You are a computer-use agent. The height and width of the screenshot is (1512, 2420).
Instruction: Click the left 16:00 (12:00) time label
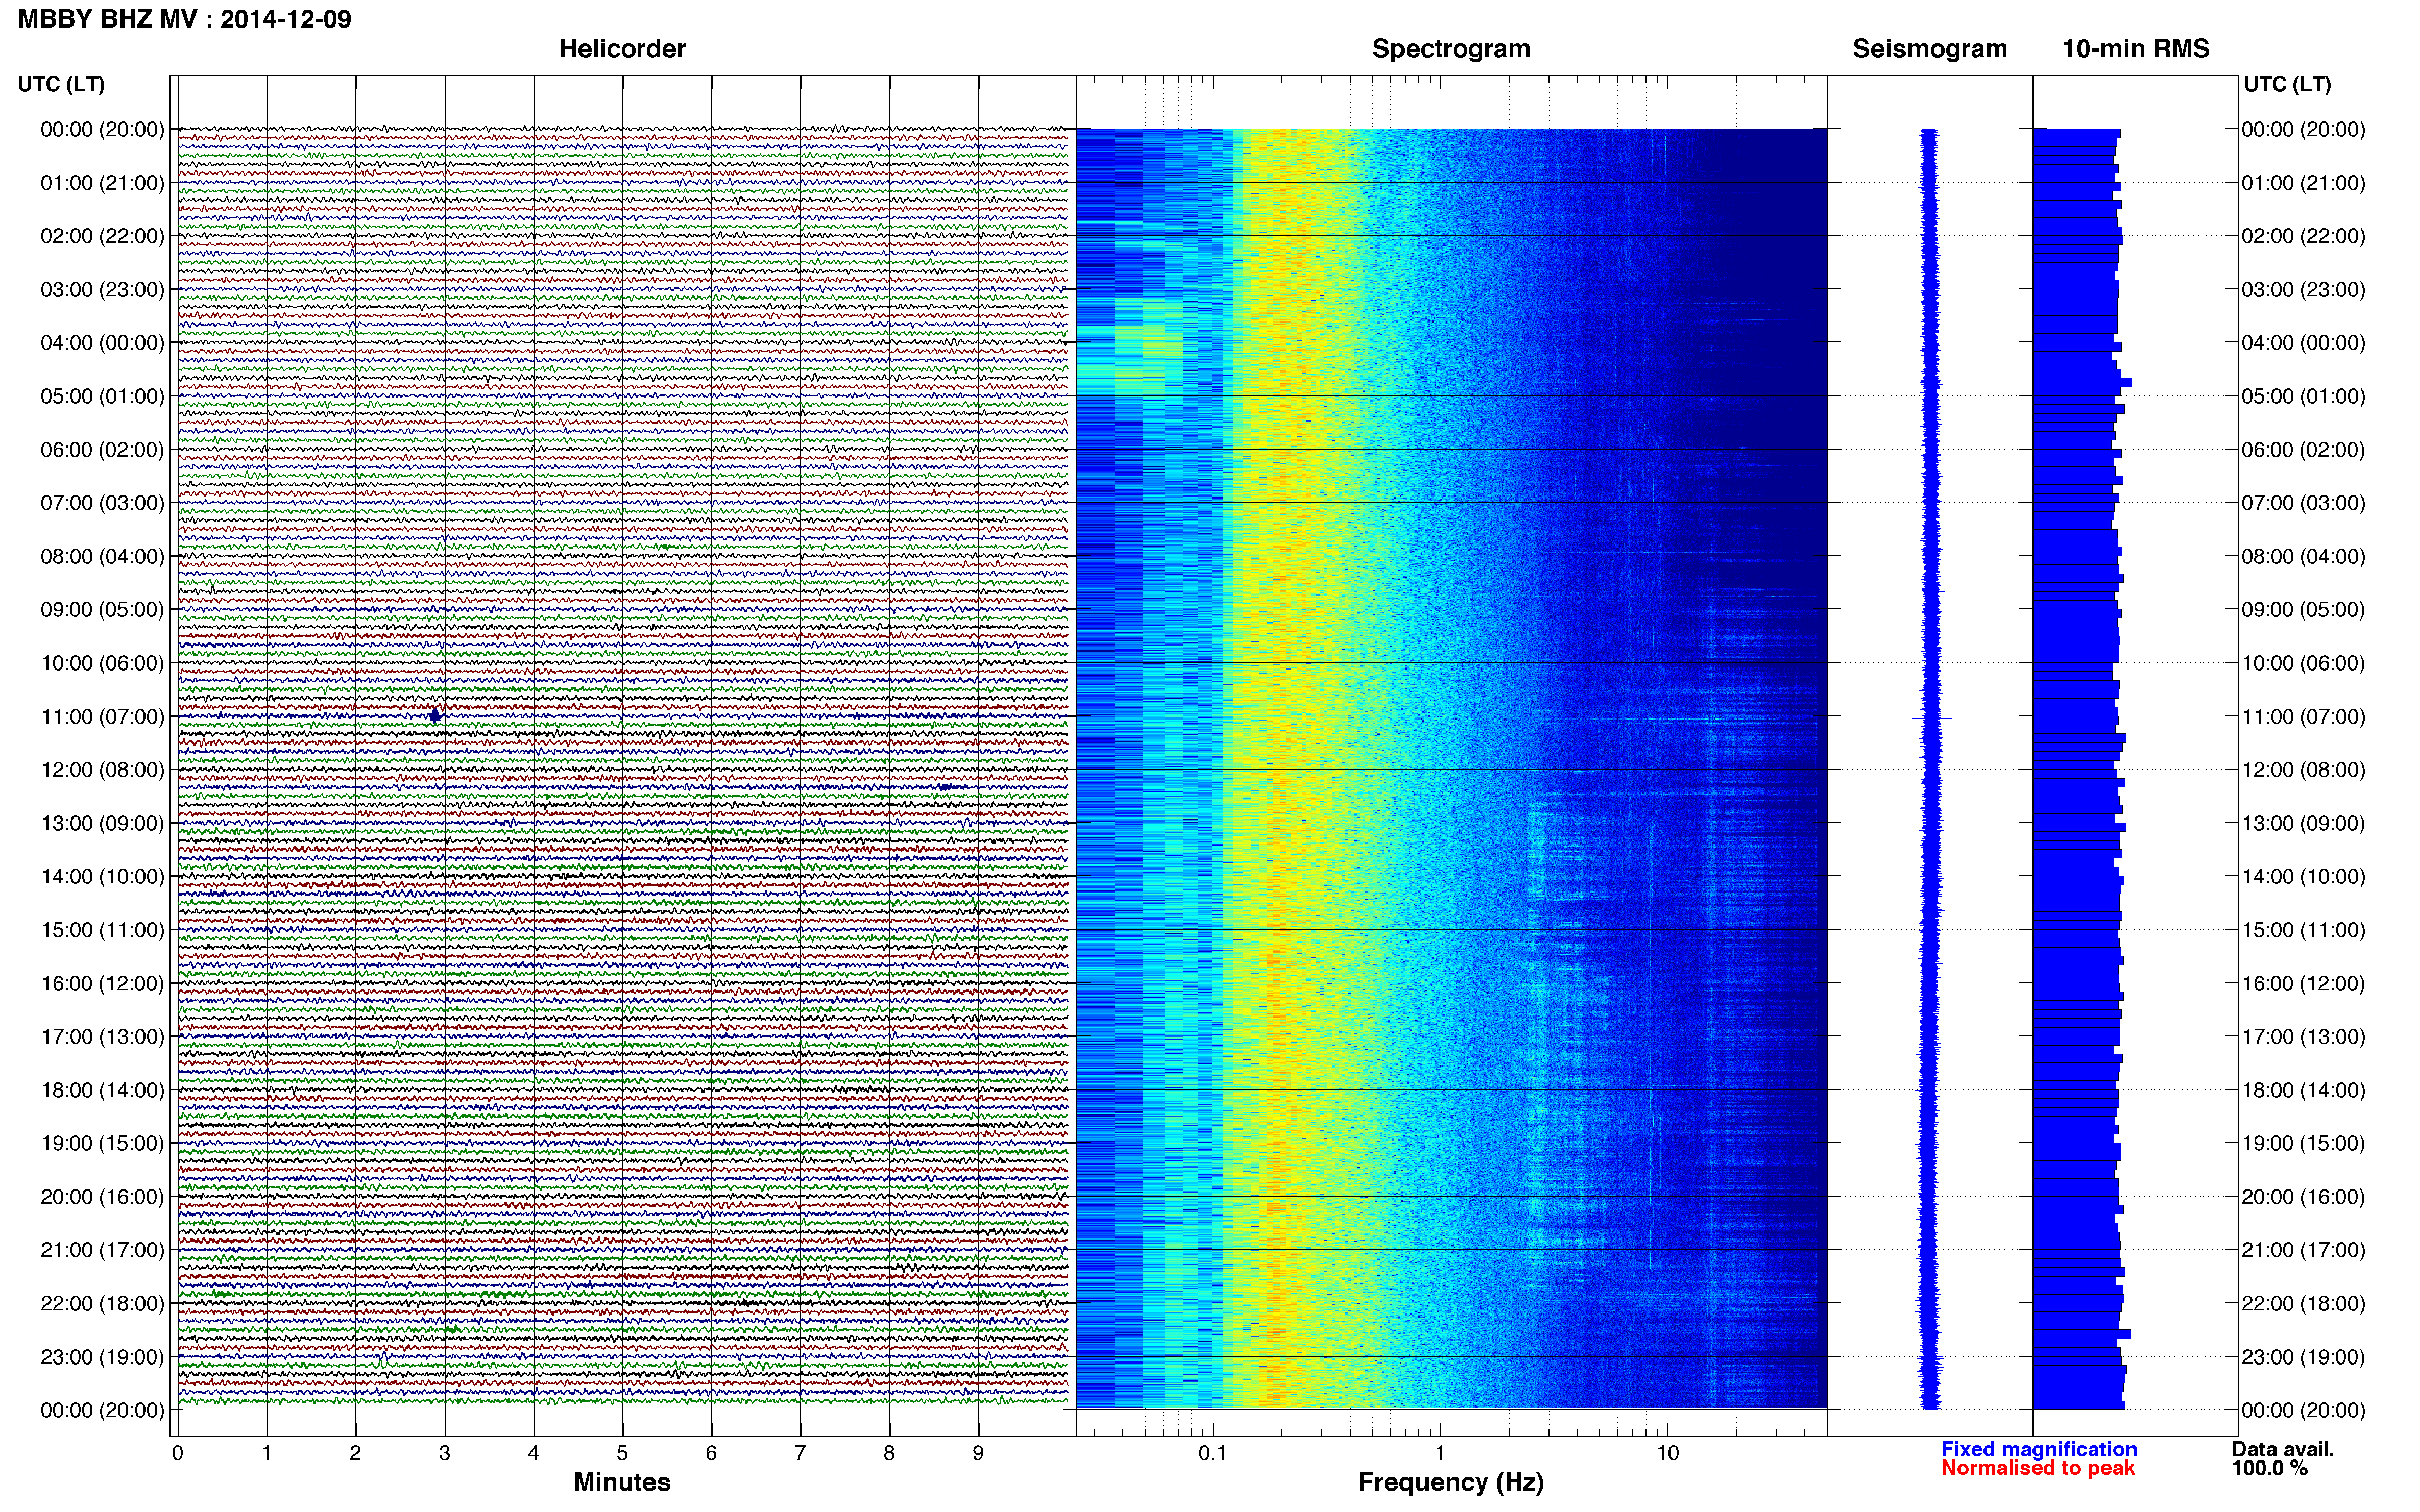point(102,983)
